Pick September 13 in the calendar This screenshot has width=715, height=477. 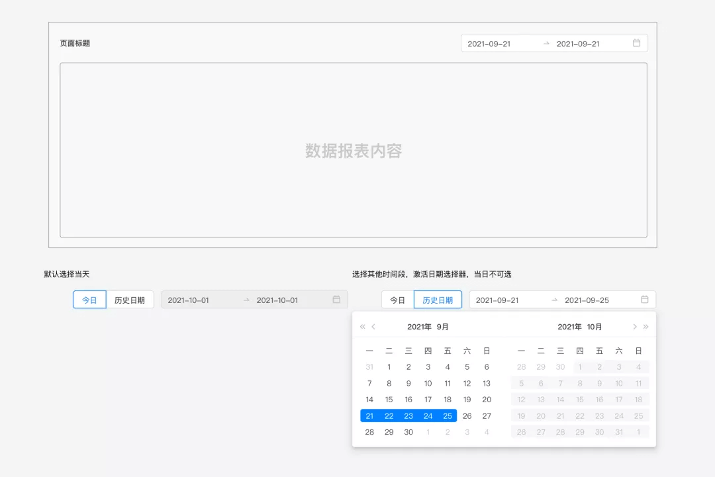[487, 383]
